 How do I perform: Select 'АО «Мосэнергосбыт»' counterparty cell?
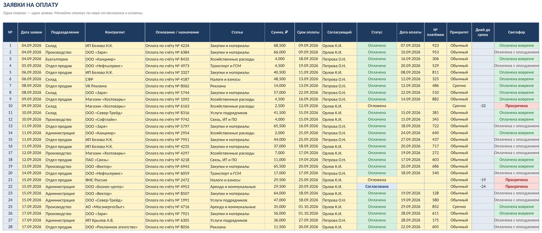pos(115,207)
